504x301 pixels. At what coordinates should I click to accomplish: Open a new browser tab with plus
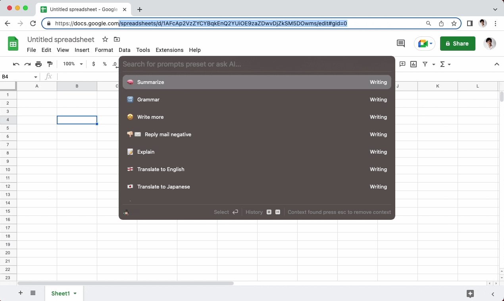[140, 10]
